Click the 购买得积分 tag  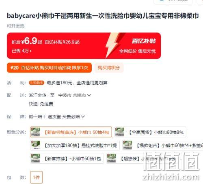[x=109, y=68]
